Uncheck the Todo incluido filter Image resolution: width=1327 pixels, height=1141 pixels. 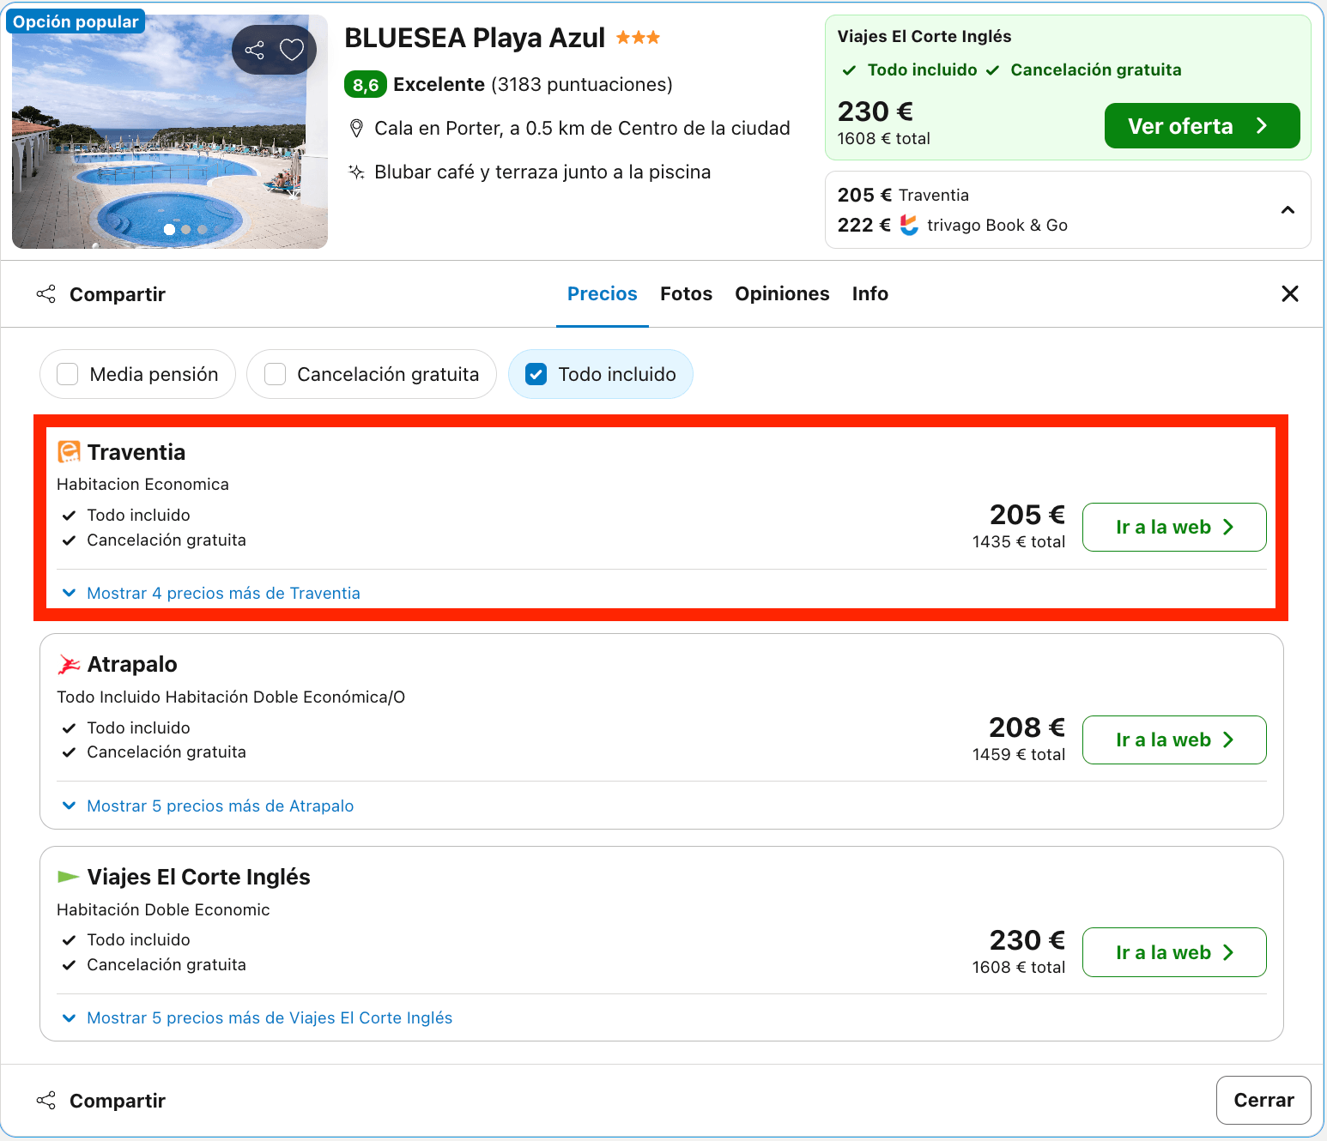tap(536, 374)
